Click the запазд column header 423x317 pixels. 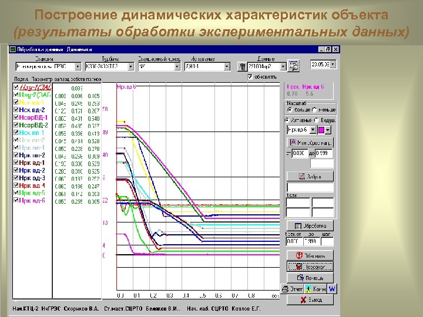[62, 79]
